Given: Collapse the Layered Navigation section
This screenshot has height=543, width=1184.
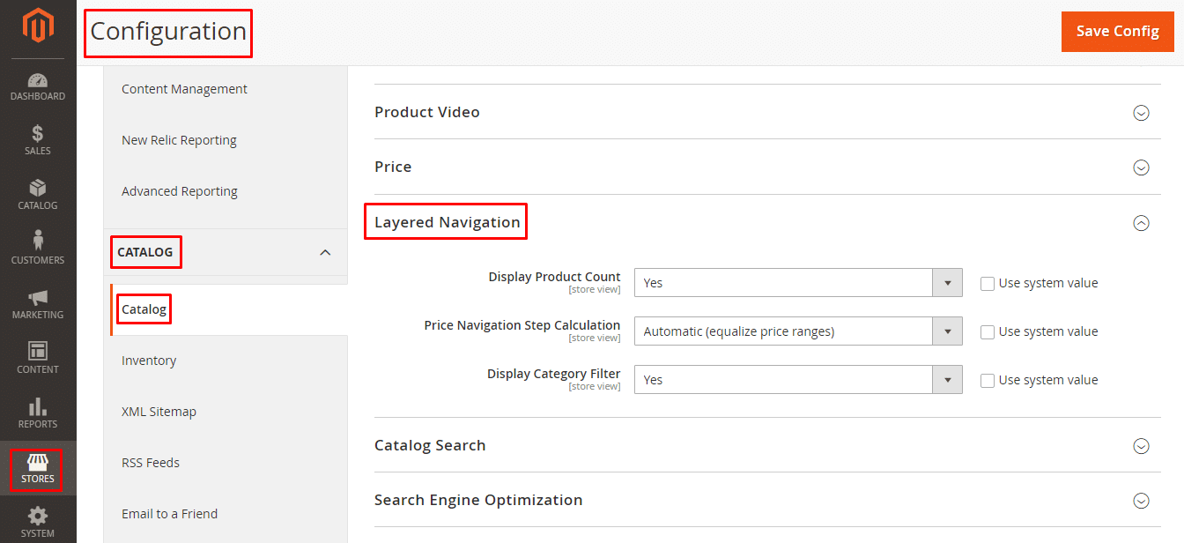Looking at the screenshot, I should click(x=1141, y=223).
